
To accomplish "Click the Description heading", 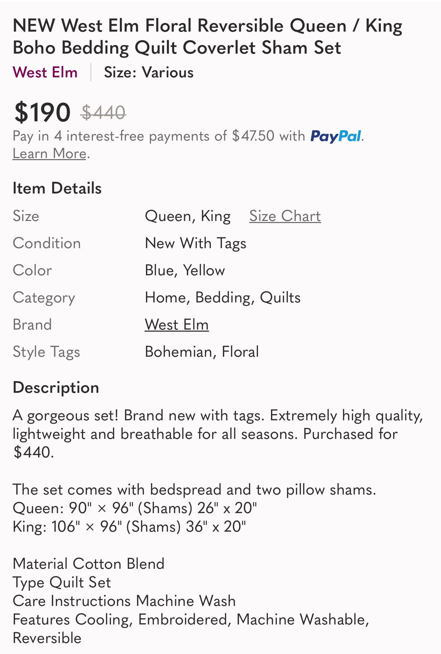I will click(56, 388).
